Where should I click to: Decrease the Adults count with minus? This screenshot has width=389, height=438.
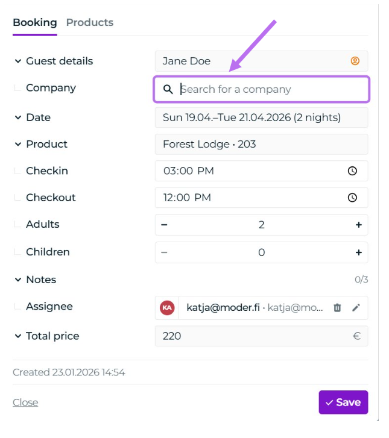tap(164, 225)
